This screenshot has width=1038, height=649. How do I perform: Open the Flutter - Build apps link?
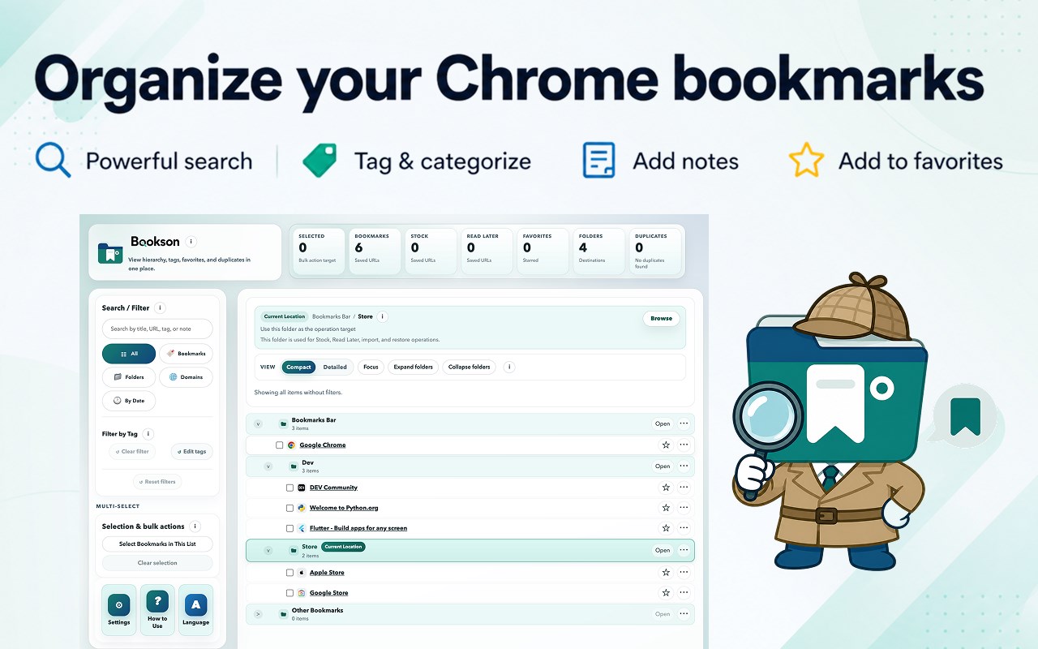point(358,528)
